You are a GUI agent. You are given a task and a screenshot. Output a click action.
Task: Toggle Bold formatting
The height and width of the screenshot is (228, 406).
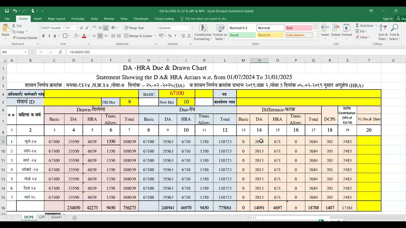coord(43,36)
